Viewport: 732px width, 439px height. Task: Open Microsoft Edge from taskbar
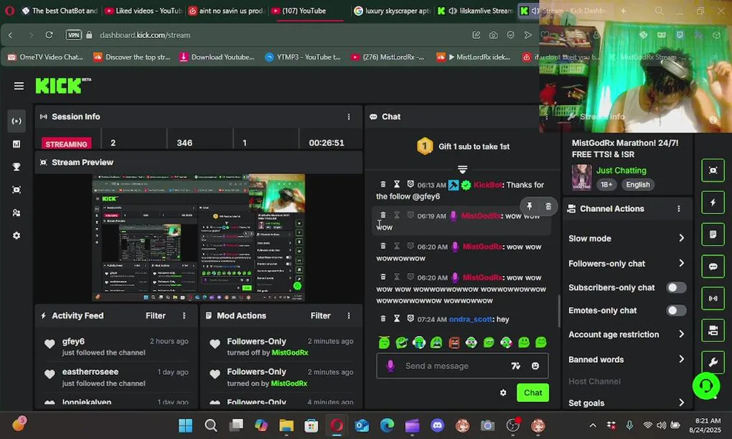pyautogui.click(x=387, y=426)
